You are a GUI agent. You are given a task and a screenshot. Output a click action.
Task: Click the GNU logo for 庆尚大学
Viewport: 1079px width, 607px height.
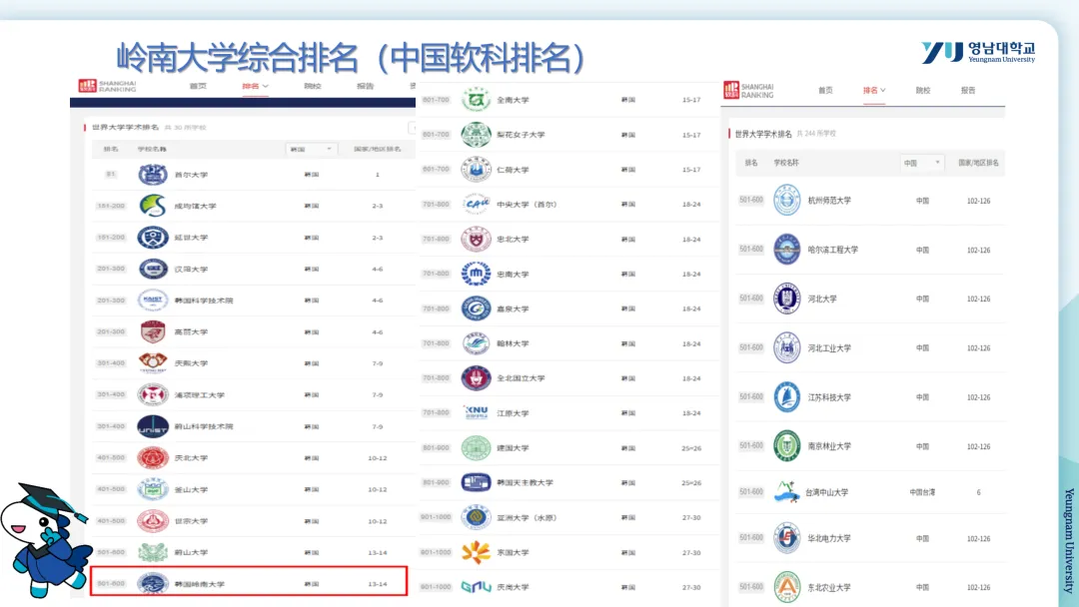tap(476, 587)
